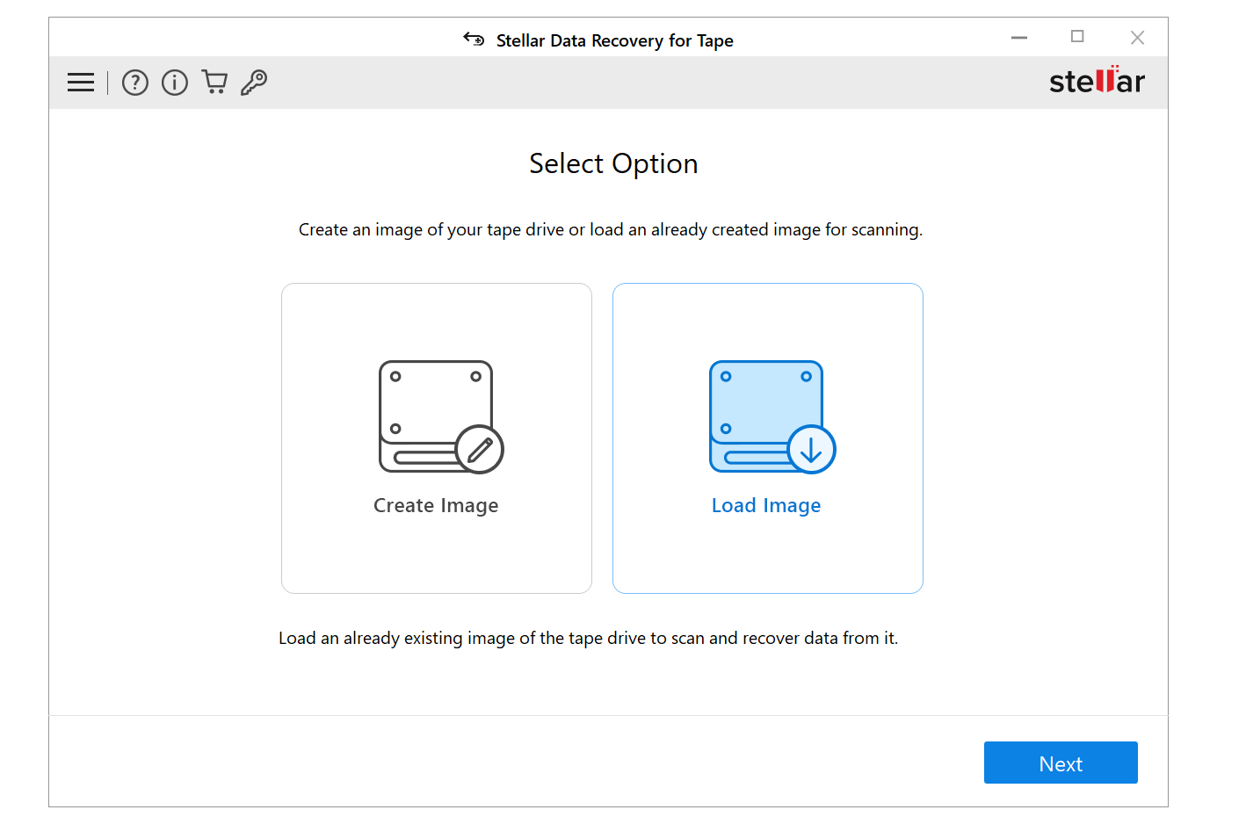Click the Load Image description text below cards
This screenshot has width=1246, height=817.
click(588, 639)
